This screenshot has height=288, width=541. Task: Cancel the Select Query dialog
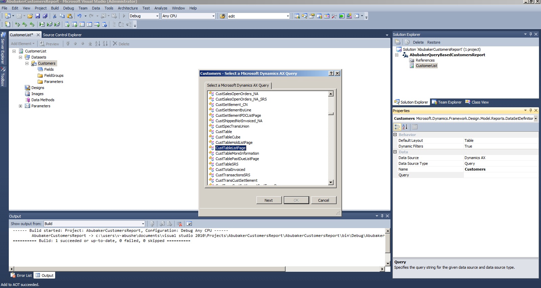click(323, 200)
